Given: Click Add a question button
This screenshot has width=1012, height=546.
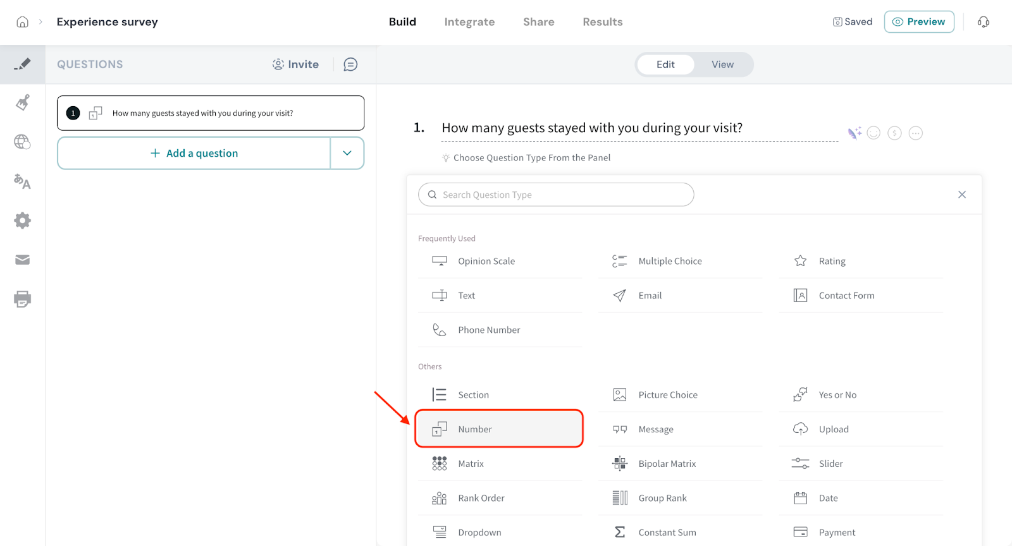Looking at the screenshot, I should click(x=194, y=153).
